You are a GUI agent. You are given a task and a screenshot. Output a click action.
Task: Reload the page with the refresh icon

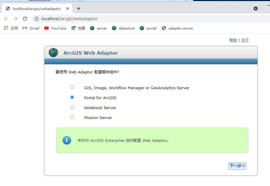[x=25, y=19]
